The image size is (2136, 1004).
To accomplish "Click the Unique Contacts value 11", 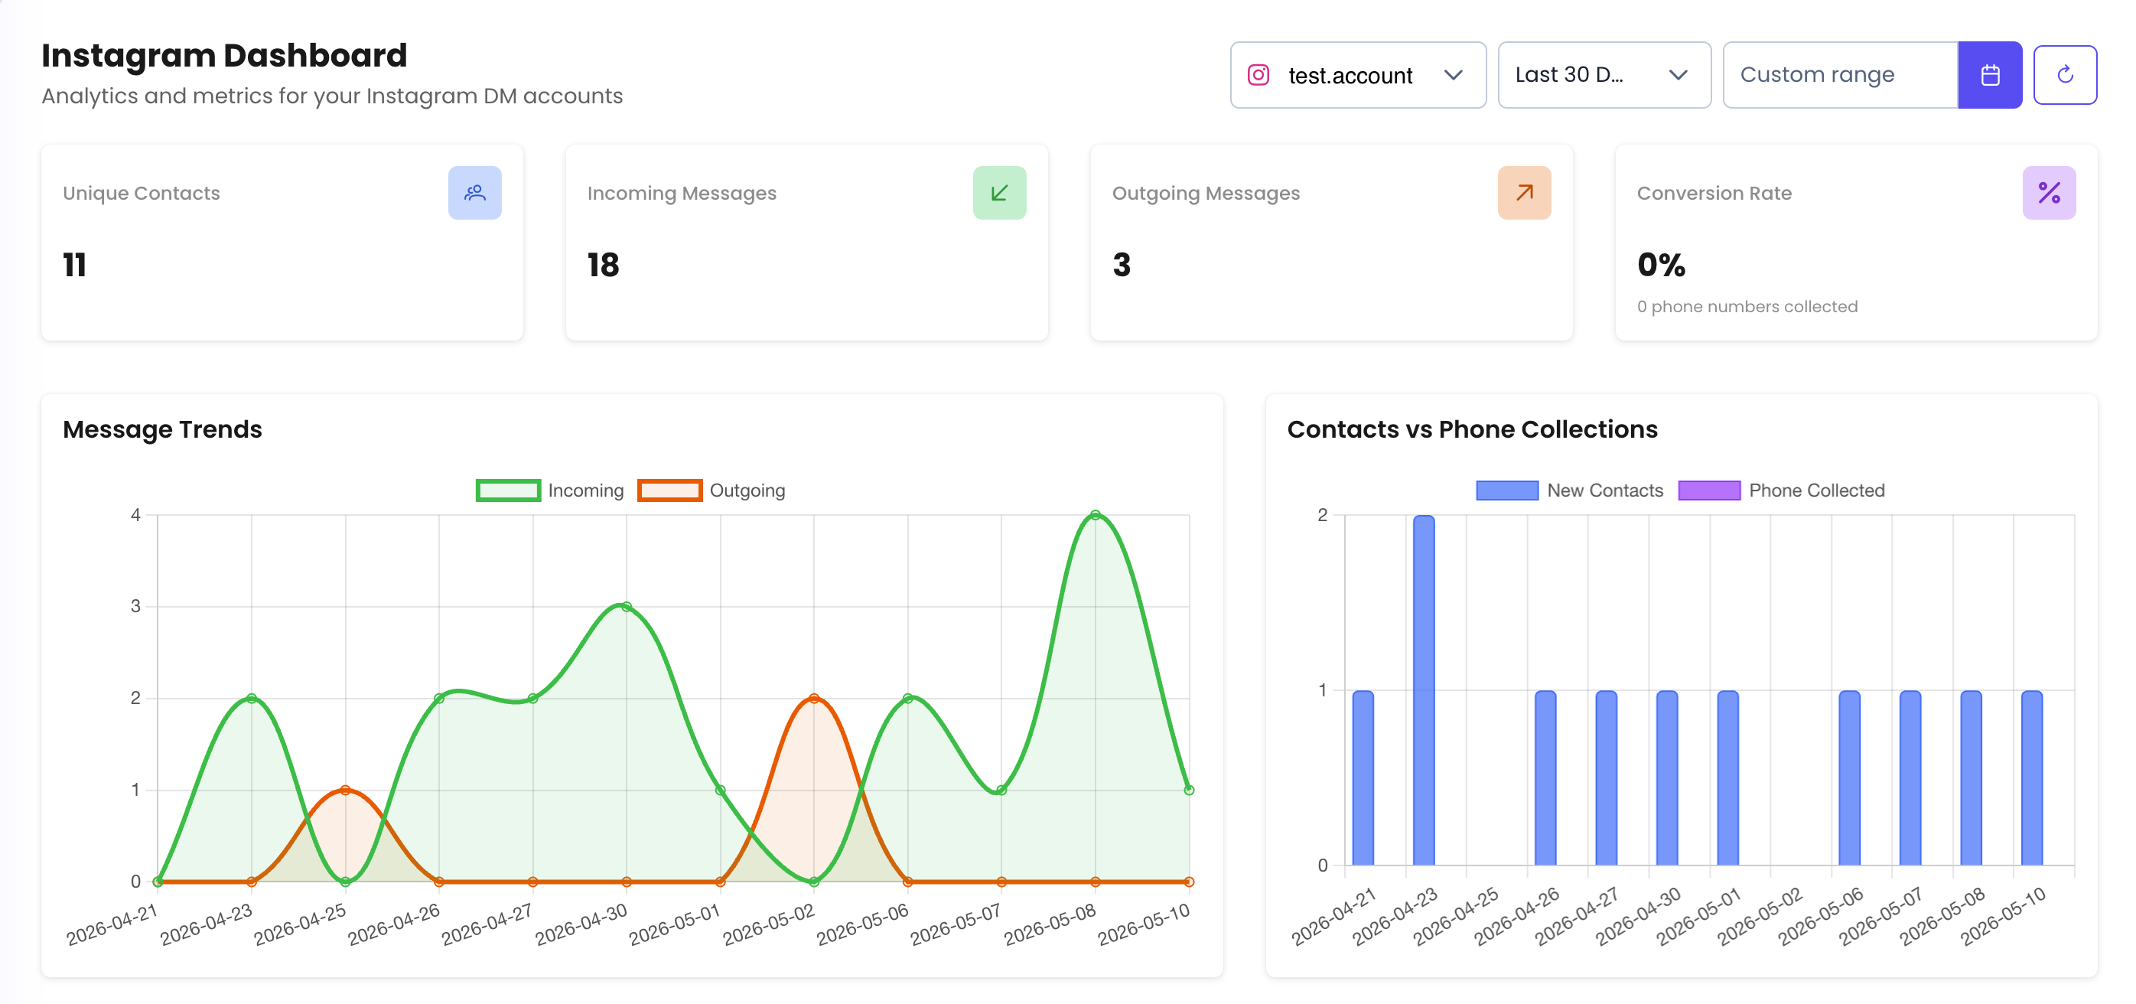I will coord(75,265).
